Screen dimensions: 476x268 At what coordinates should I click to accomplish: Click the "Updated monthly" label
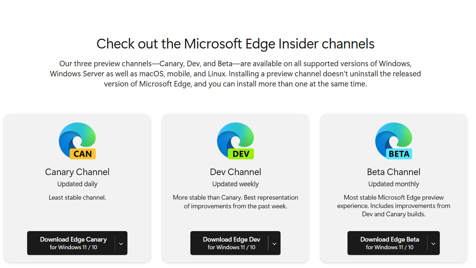(393, 184)
